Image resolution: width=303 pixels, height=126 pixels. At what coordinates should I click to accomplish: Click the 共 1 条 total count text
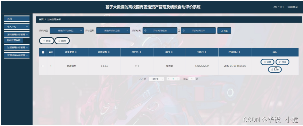pyautogui.click(x=143, y=79)
